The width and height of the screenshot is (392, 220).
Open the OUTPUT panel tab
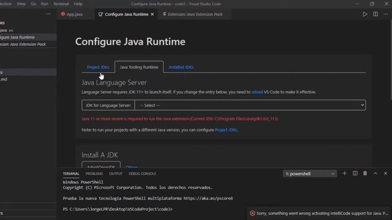pos(116,174)
